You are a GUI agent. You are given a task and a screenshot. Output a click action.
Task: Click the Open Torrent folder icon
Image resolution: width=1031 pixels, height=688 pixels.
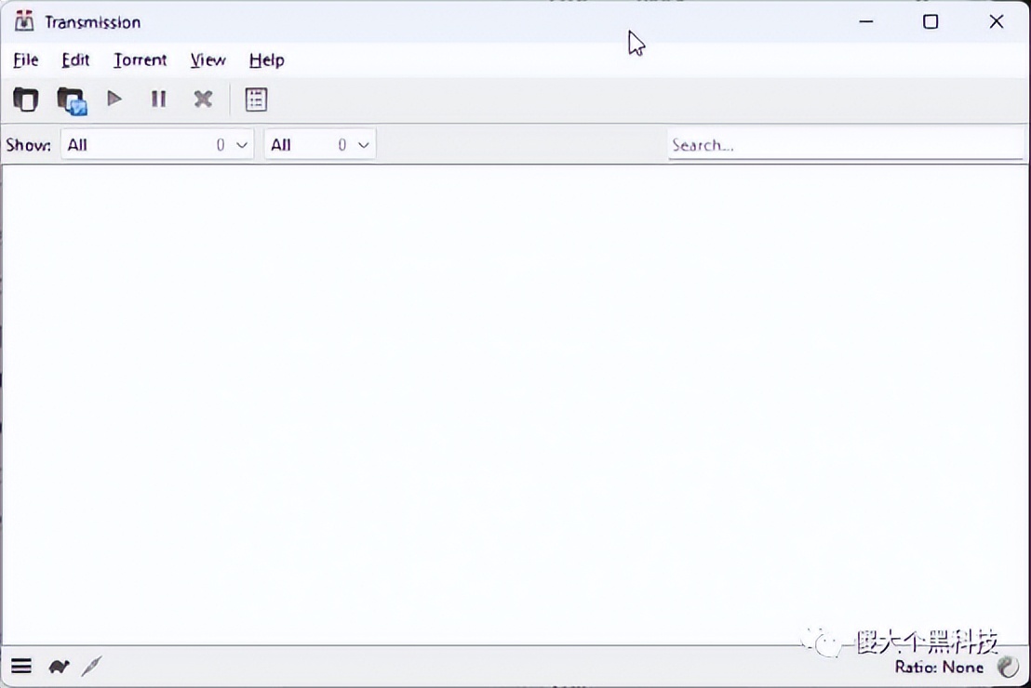pyautogui.click(x=26, y=99)
